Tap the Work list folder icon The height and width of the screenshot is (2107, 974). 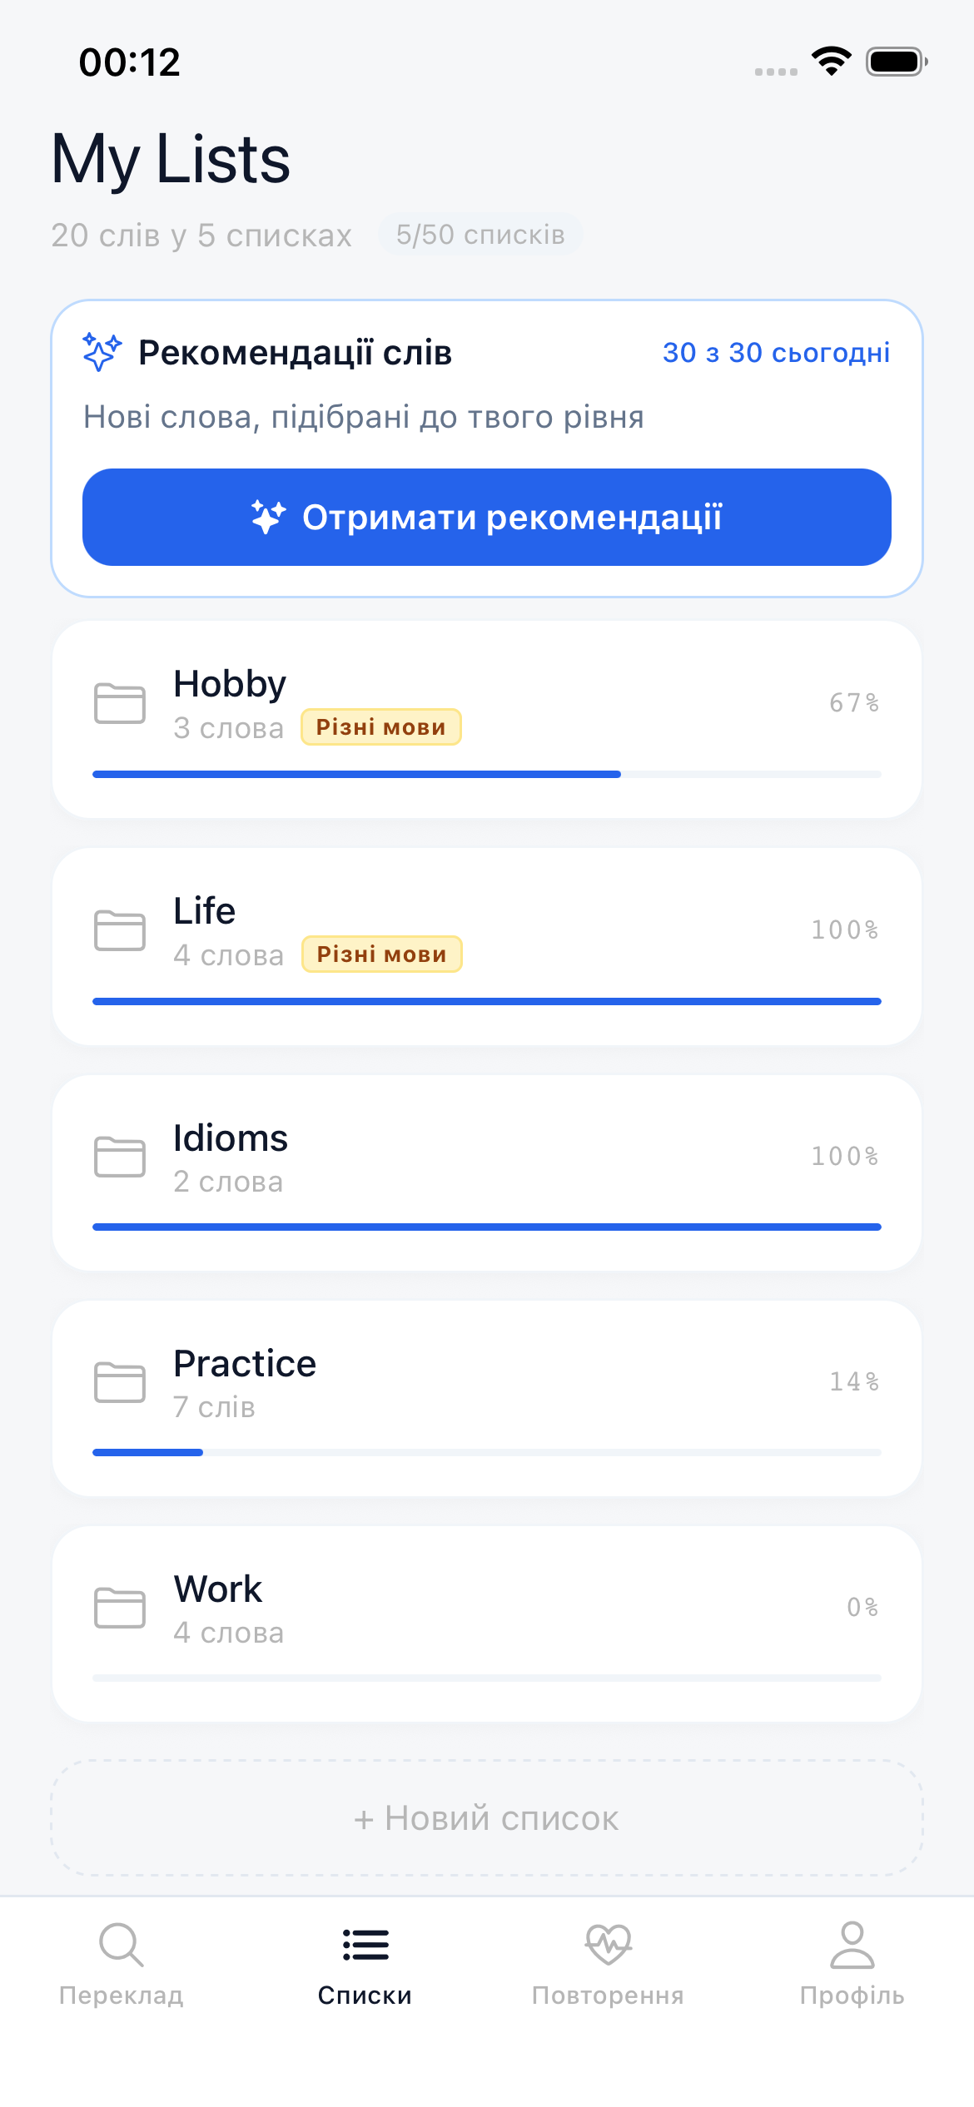[x=120, y=1607]
